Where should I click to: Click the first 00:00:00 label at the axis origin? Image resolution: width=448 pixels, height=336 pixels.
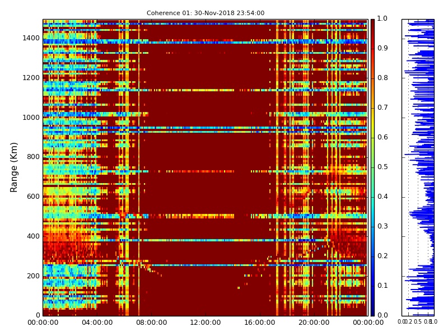point(43,323)
